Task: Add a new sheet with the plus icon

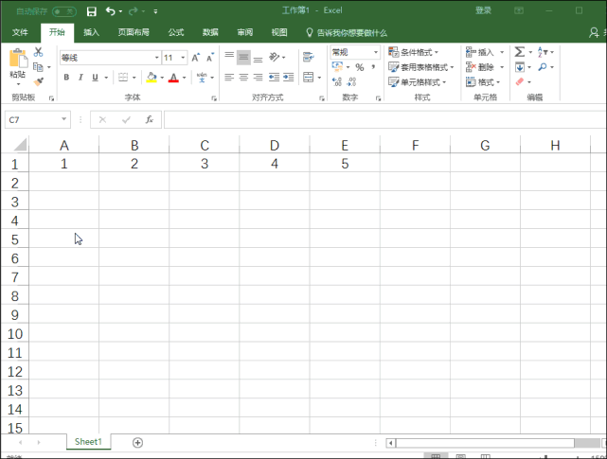Action: pyautogui.click(x=137, y=442)
